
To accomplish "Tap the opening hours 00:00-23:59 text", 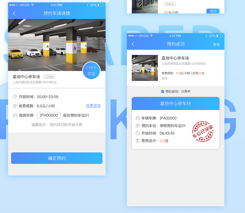I will coord(48,97).
